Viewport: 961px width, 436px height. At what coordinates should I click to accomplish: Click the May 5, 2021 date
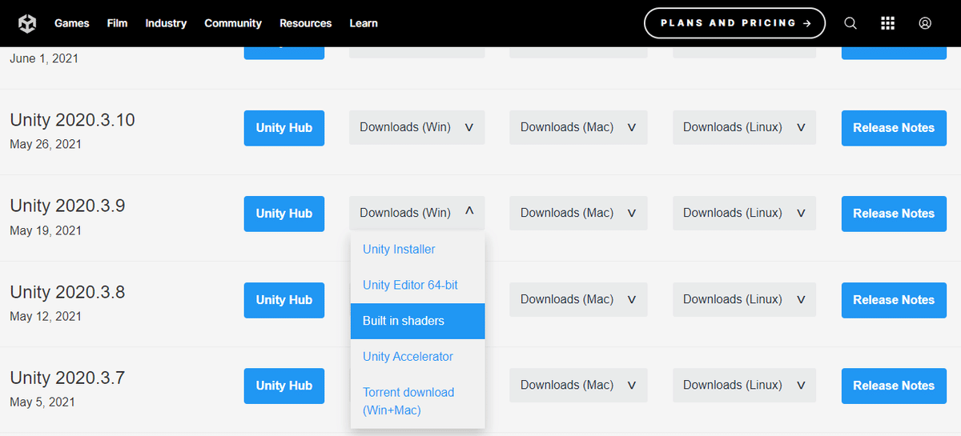pos(42,402)
